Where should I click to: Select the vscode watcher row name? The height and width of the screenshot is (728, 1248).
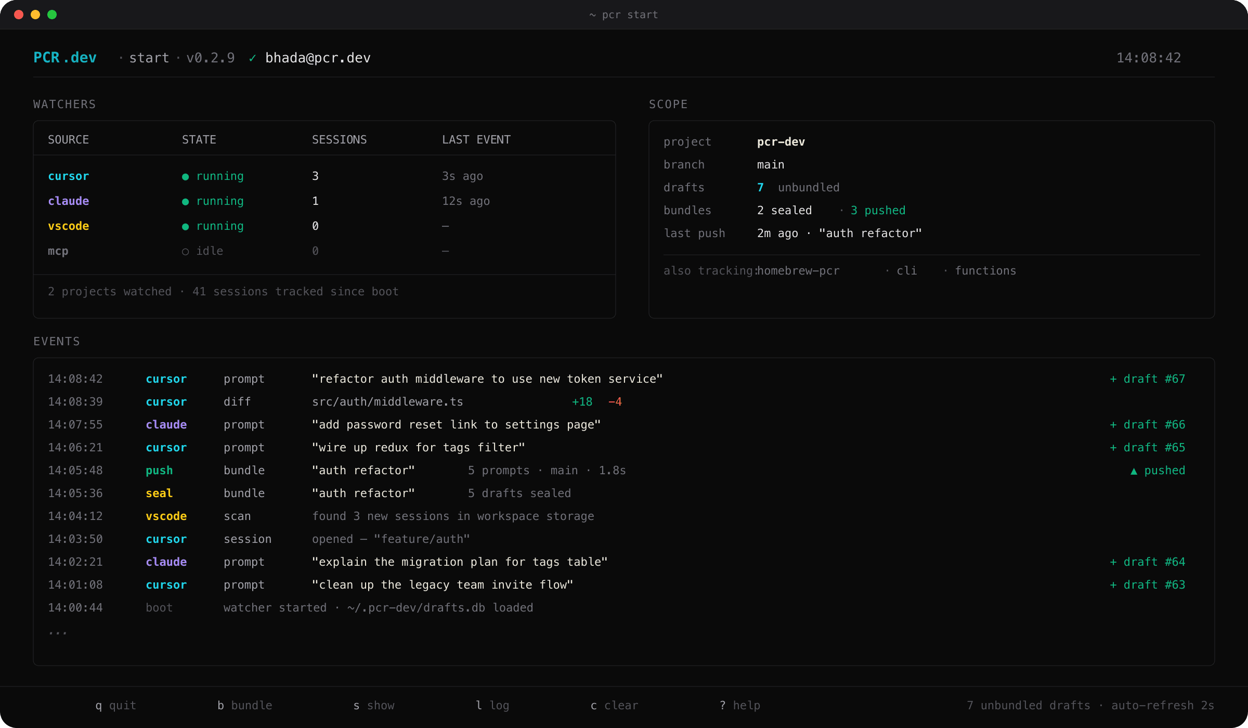(x=69, y=226)
